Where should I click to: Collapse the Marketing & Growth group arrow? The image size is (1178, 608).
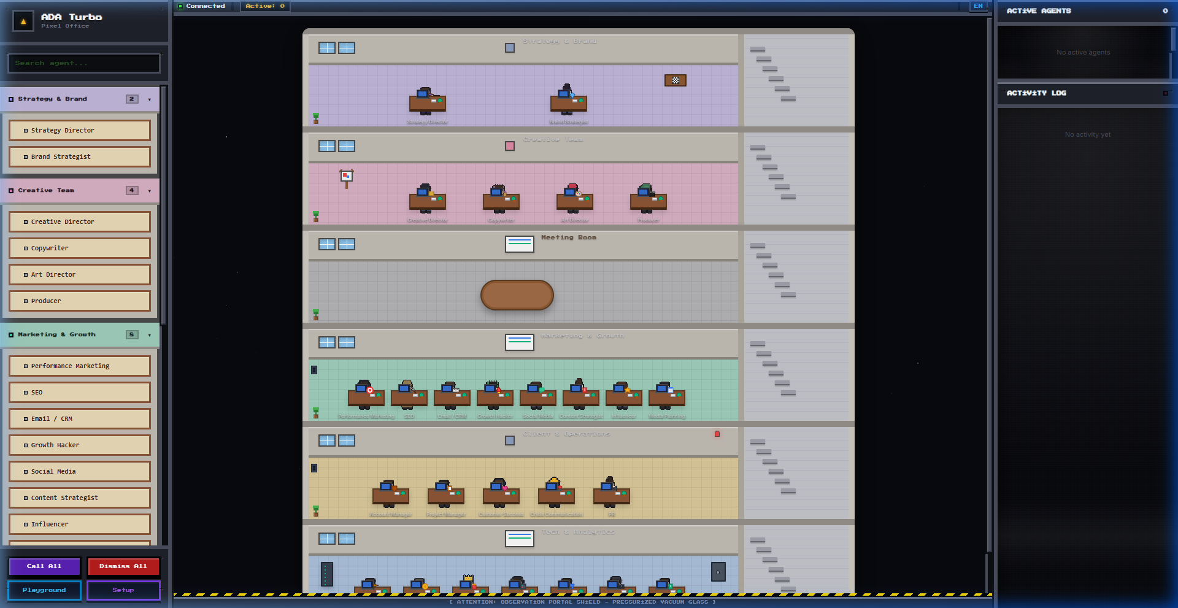coord(149,335)
